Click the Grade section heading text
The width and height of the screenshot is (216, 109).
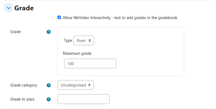coord(24,8)
